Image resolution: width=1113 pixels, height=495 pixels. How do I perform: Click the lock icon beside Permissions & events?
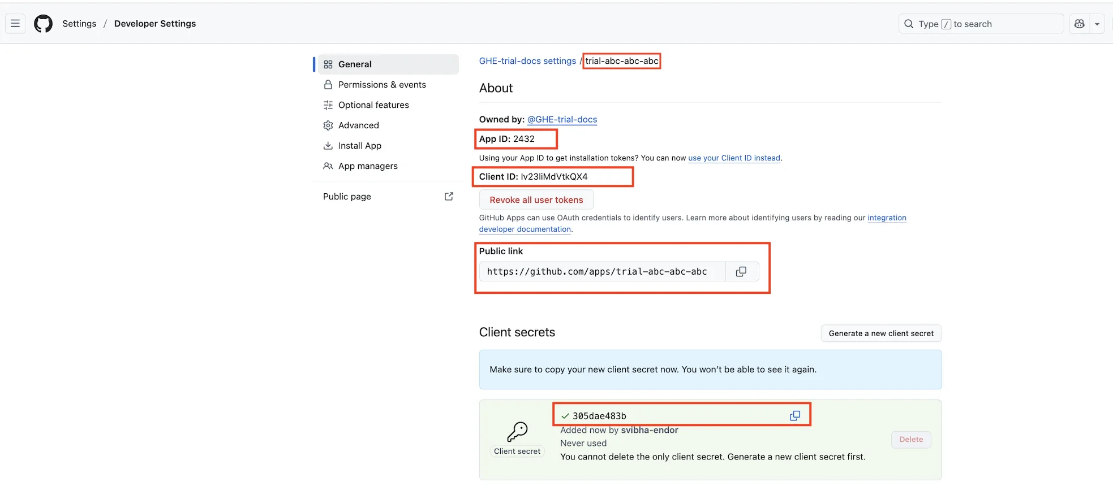coord(328,85)
